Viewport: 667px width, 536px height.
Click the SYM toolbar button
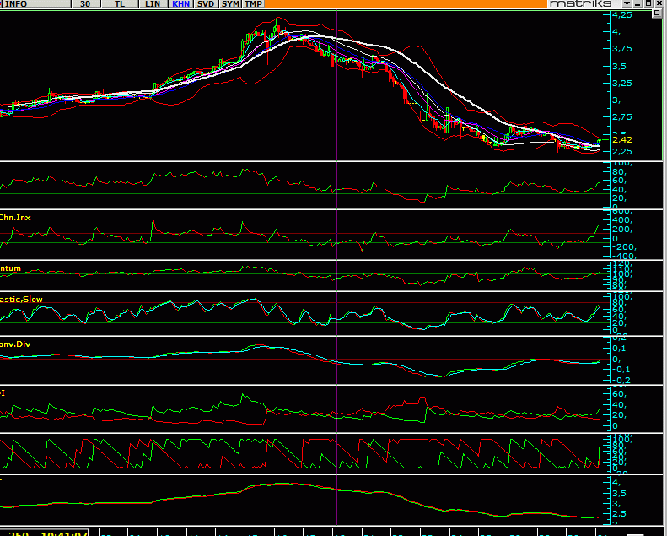coord(230,4)
